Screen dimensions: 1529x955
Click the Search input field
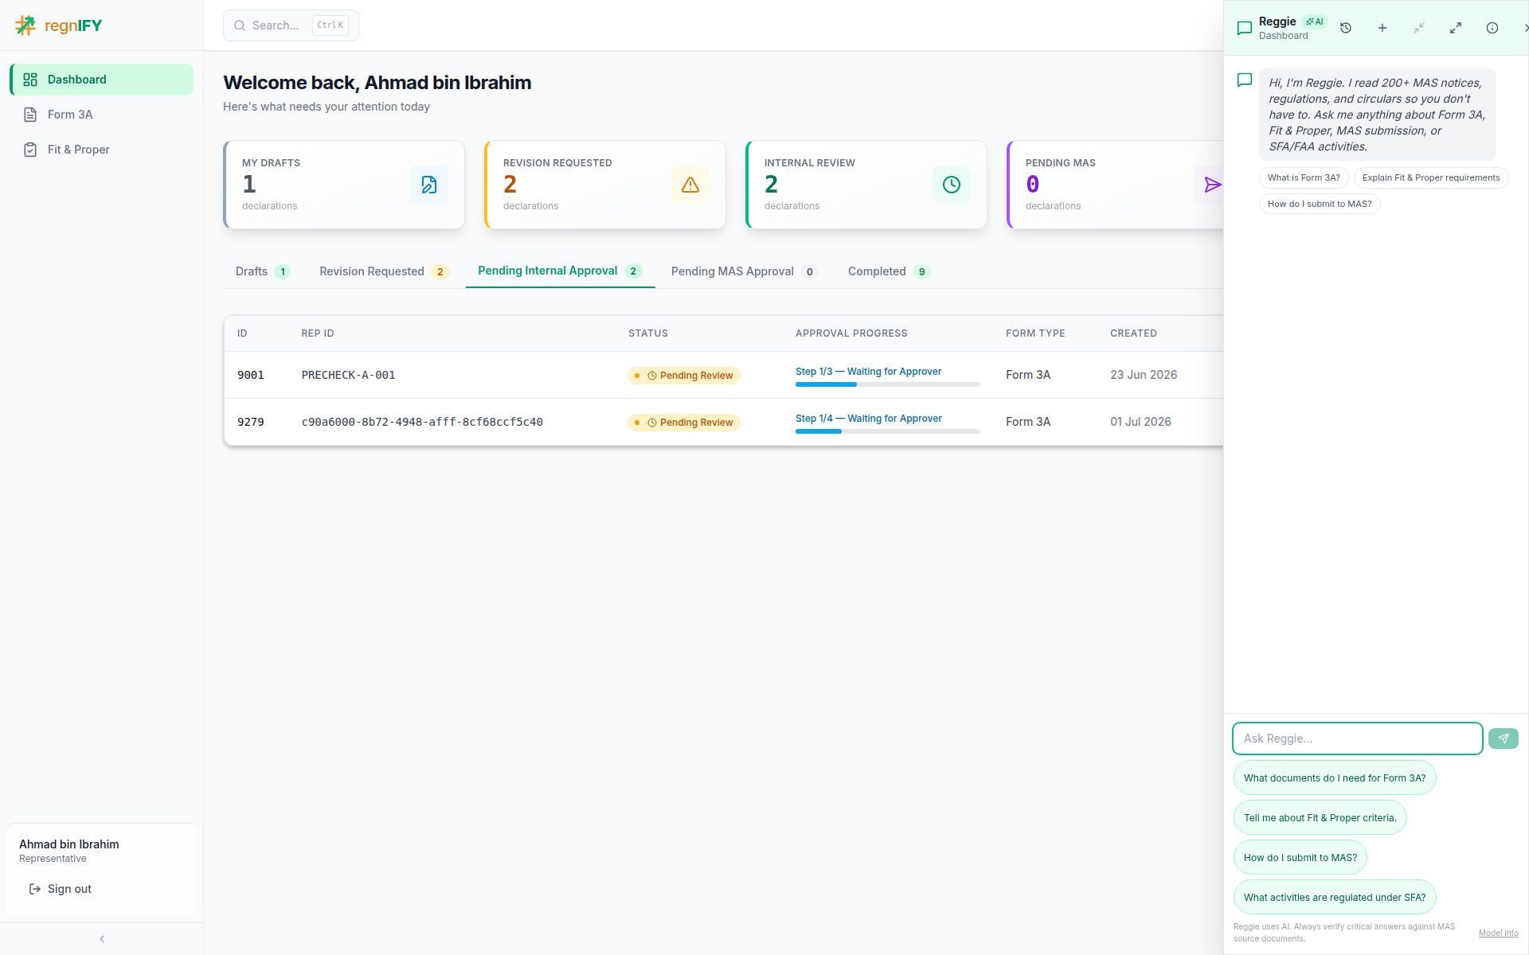[291, 25]
